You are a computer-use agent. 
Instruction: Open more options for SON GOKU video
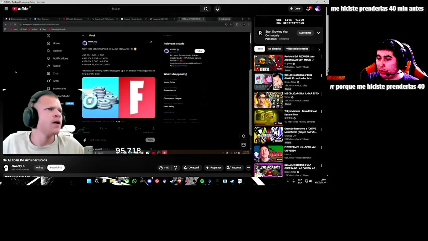click(x=322, y=75)
